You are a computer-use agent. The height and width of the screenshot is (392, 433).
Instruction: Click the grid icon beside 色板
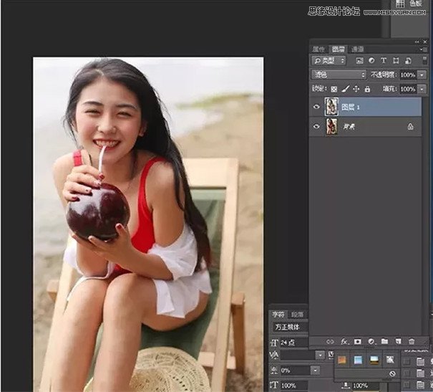[400, 4]
